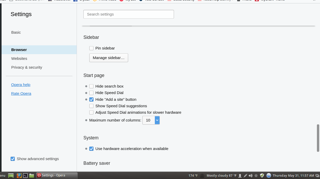Open the Maximum number of columns dropdown
Viewport: 320px width, 179px height.
(151, 120)
